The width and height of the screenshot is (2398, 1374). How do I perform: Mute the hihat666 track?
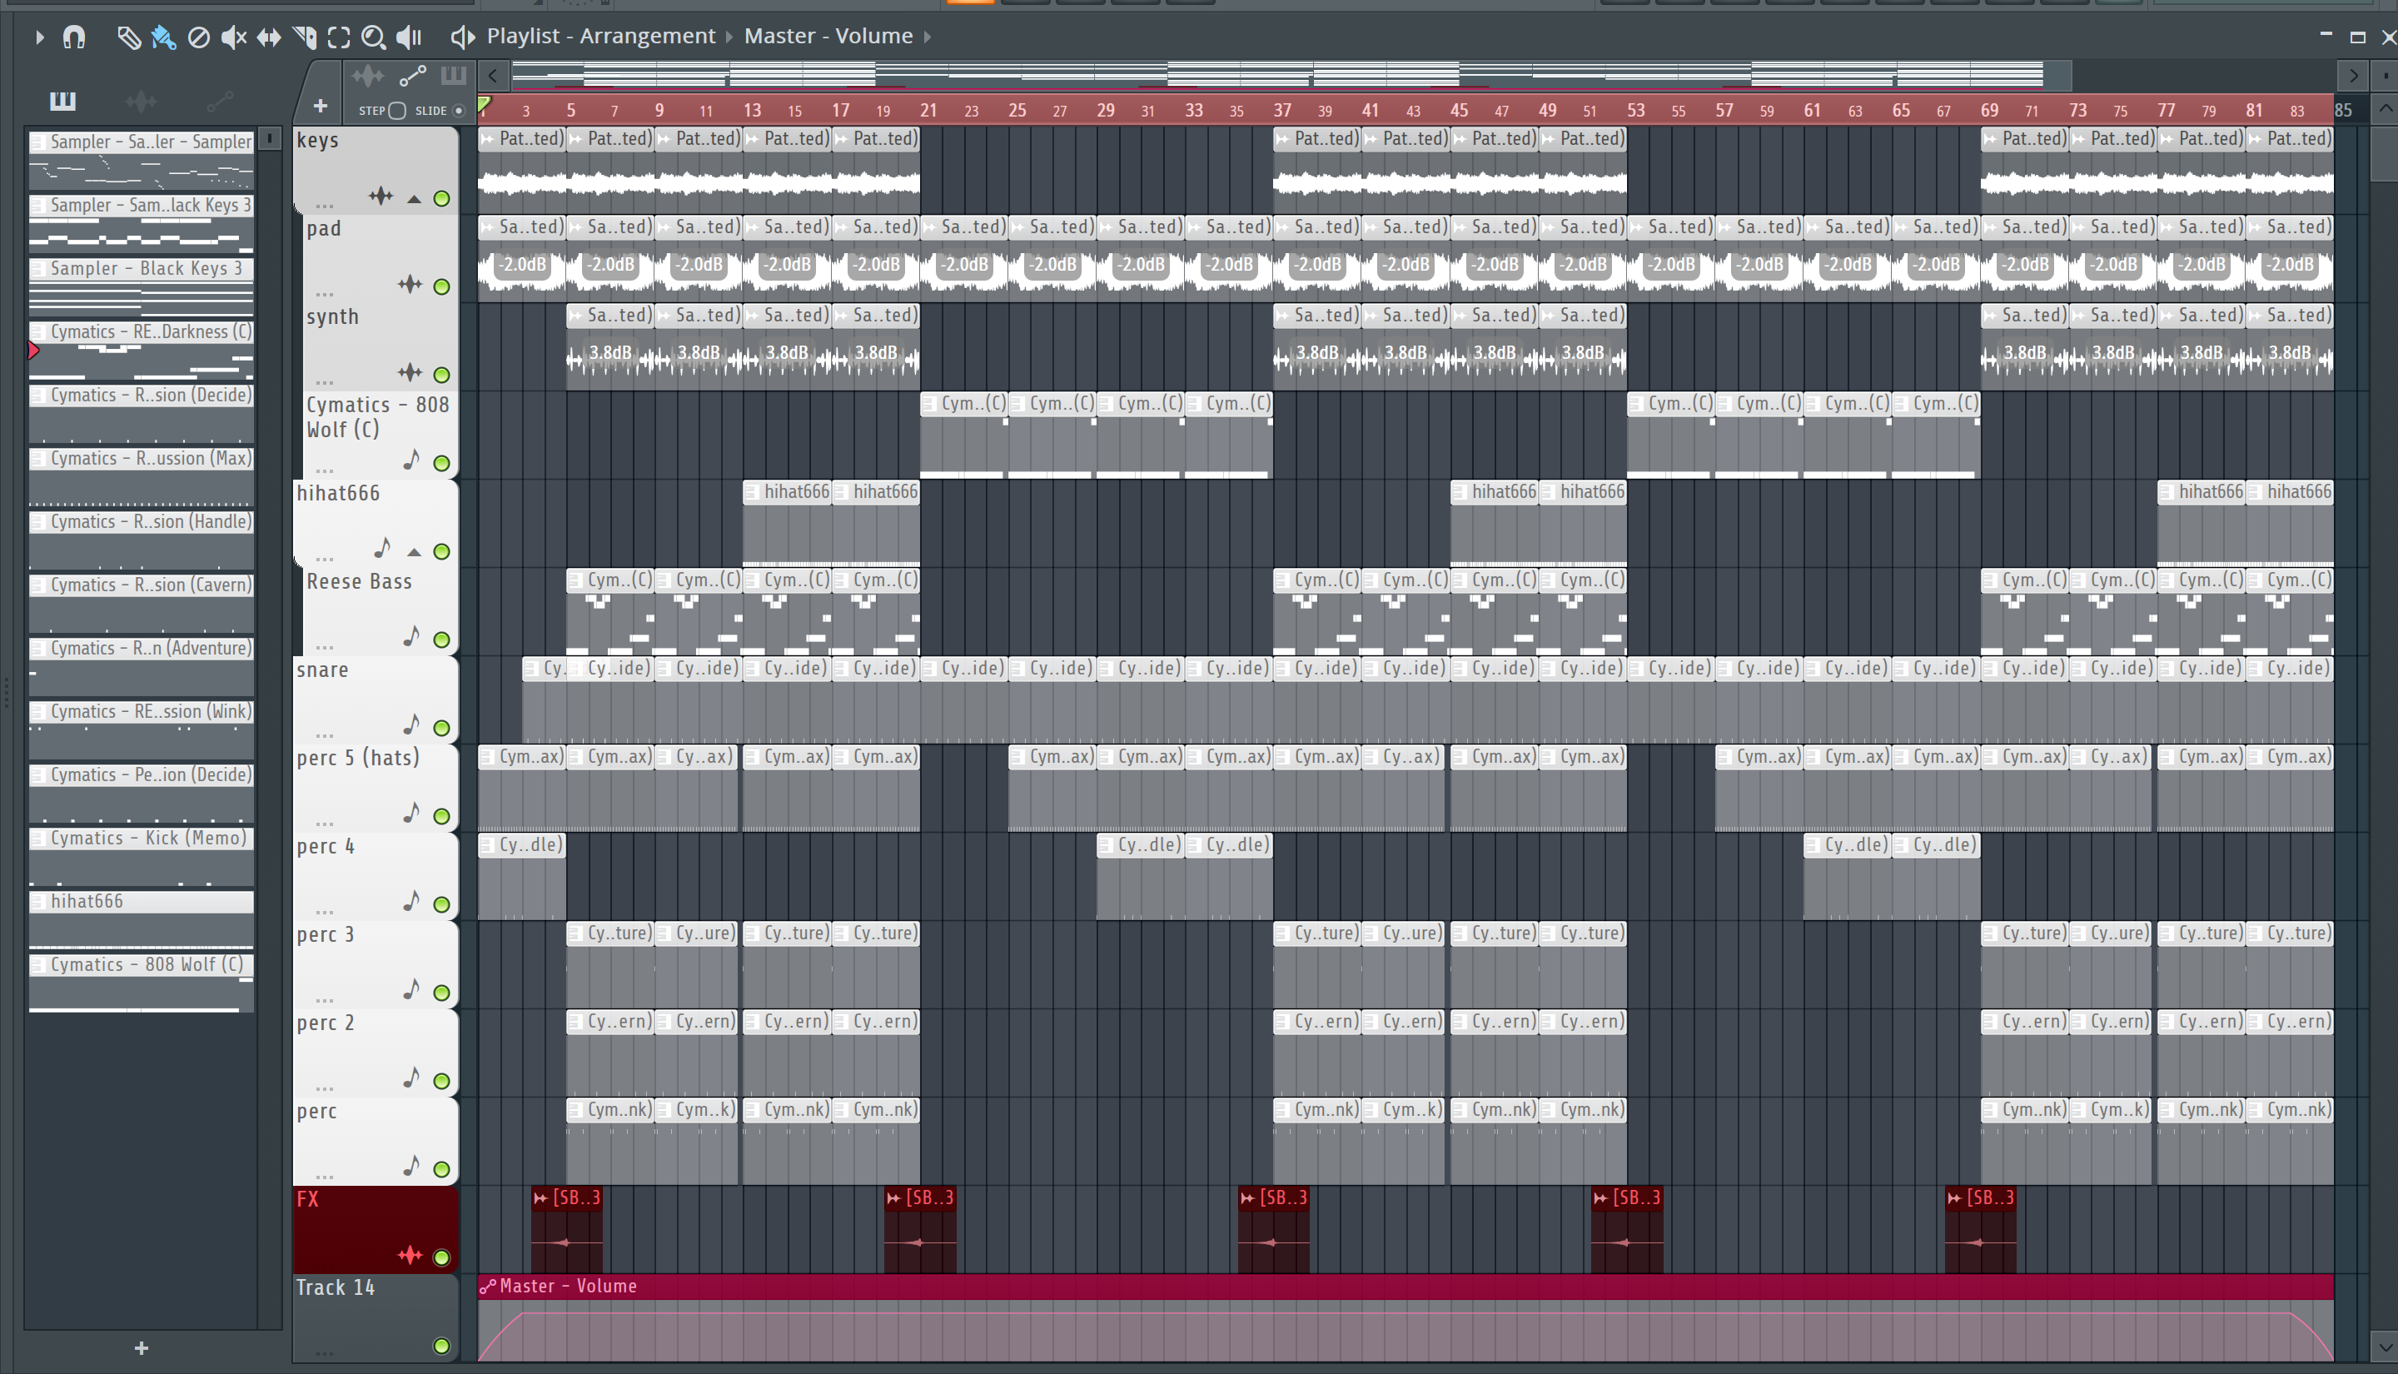(x=441, y=551)
